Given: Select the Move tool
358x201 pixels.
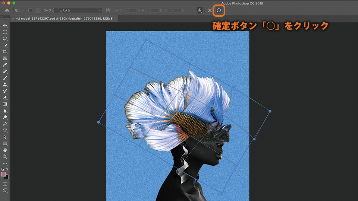Looking at the screenshot, I should 5,26.
